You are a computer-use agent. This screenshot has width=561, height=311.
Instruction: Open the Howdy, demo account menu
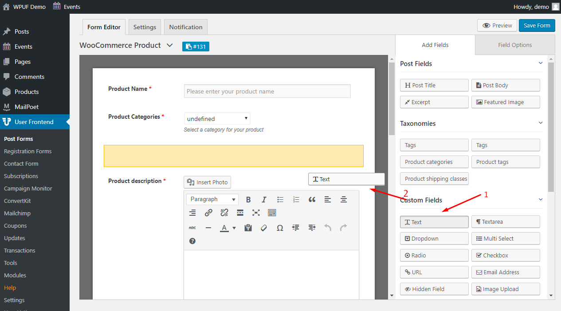click(537, 7)
